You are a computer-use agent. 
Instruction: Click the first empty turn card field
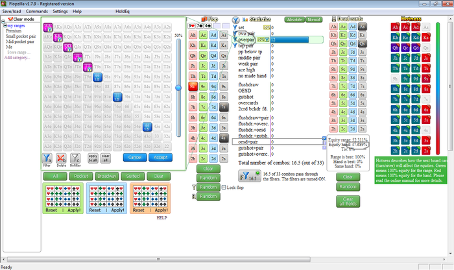[217, 26]
